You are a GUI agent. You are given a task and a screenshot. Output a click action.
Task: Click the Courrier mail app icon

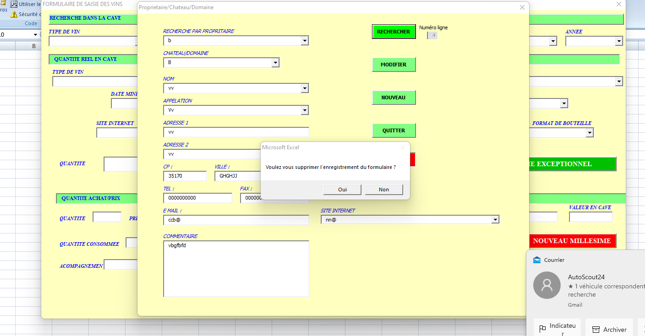[x=537, y=260]
